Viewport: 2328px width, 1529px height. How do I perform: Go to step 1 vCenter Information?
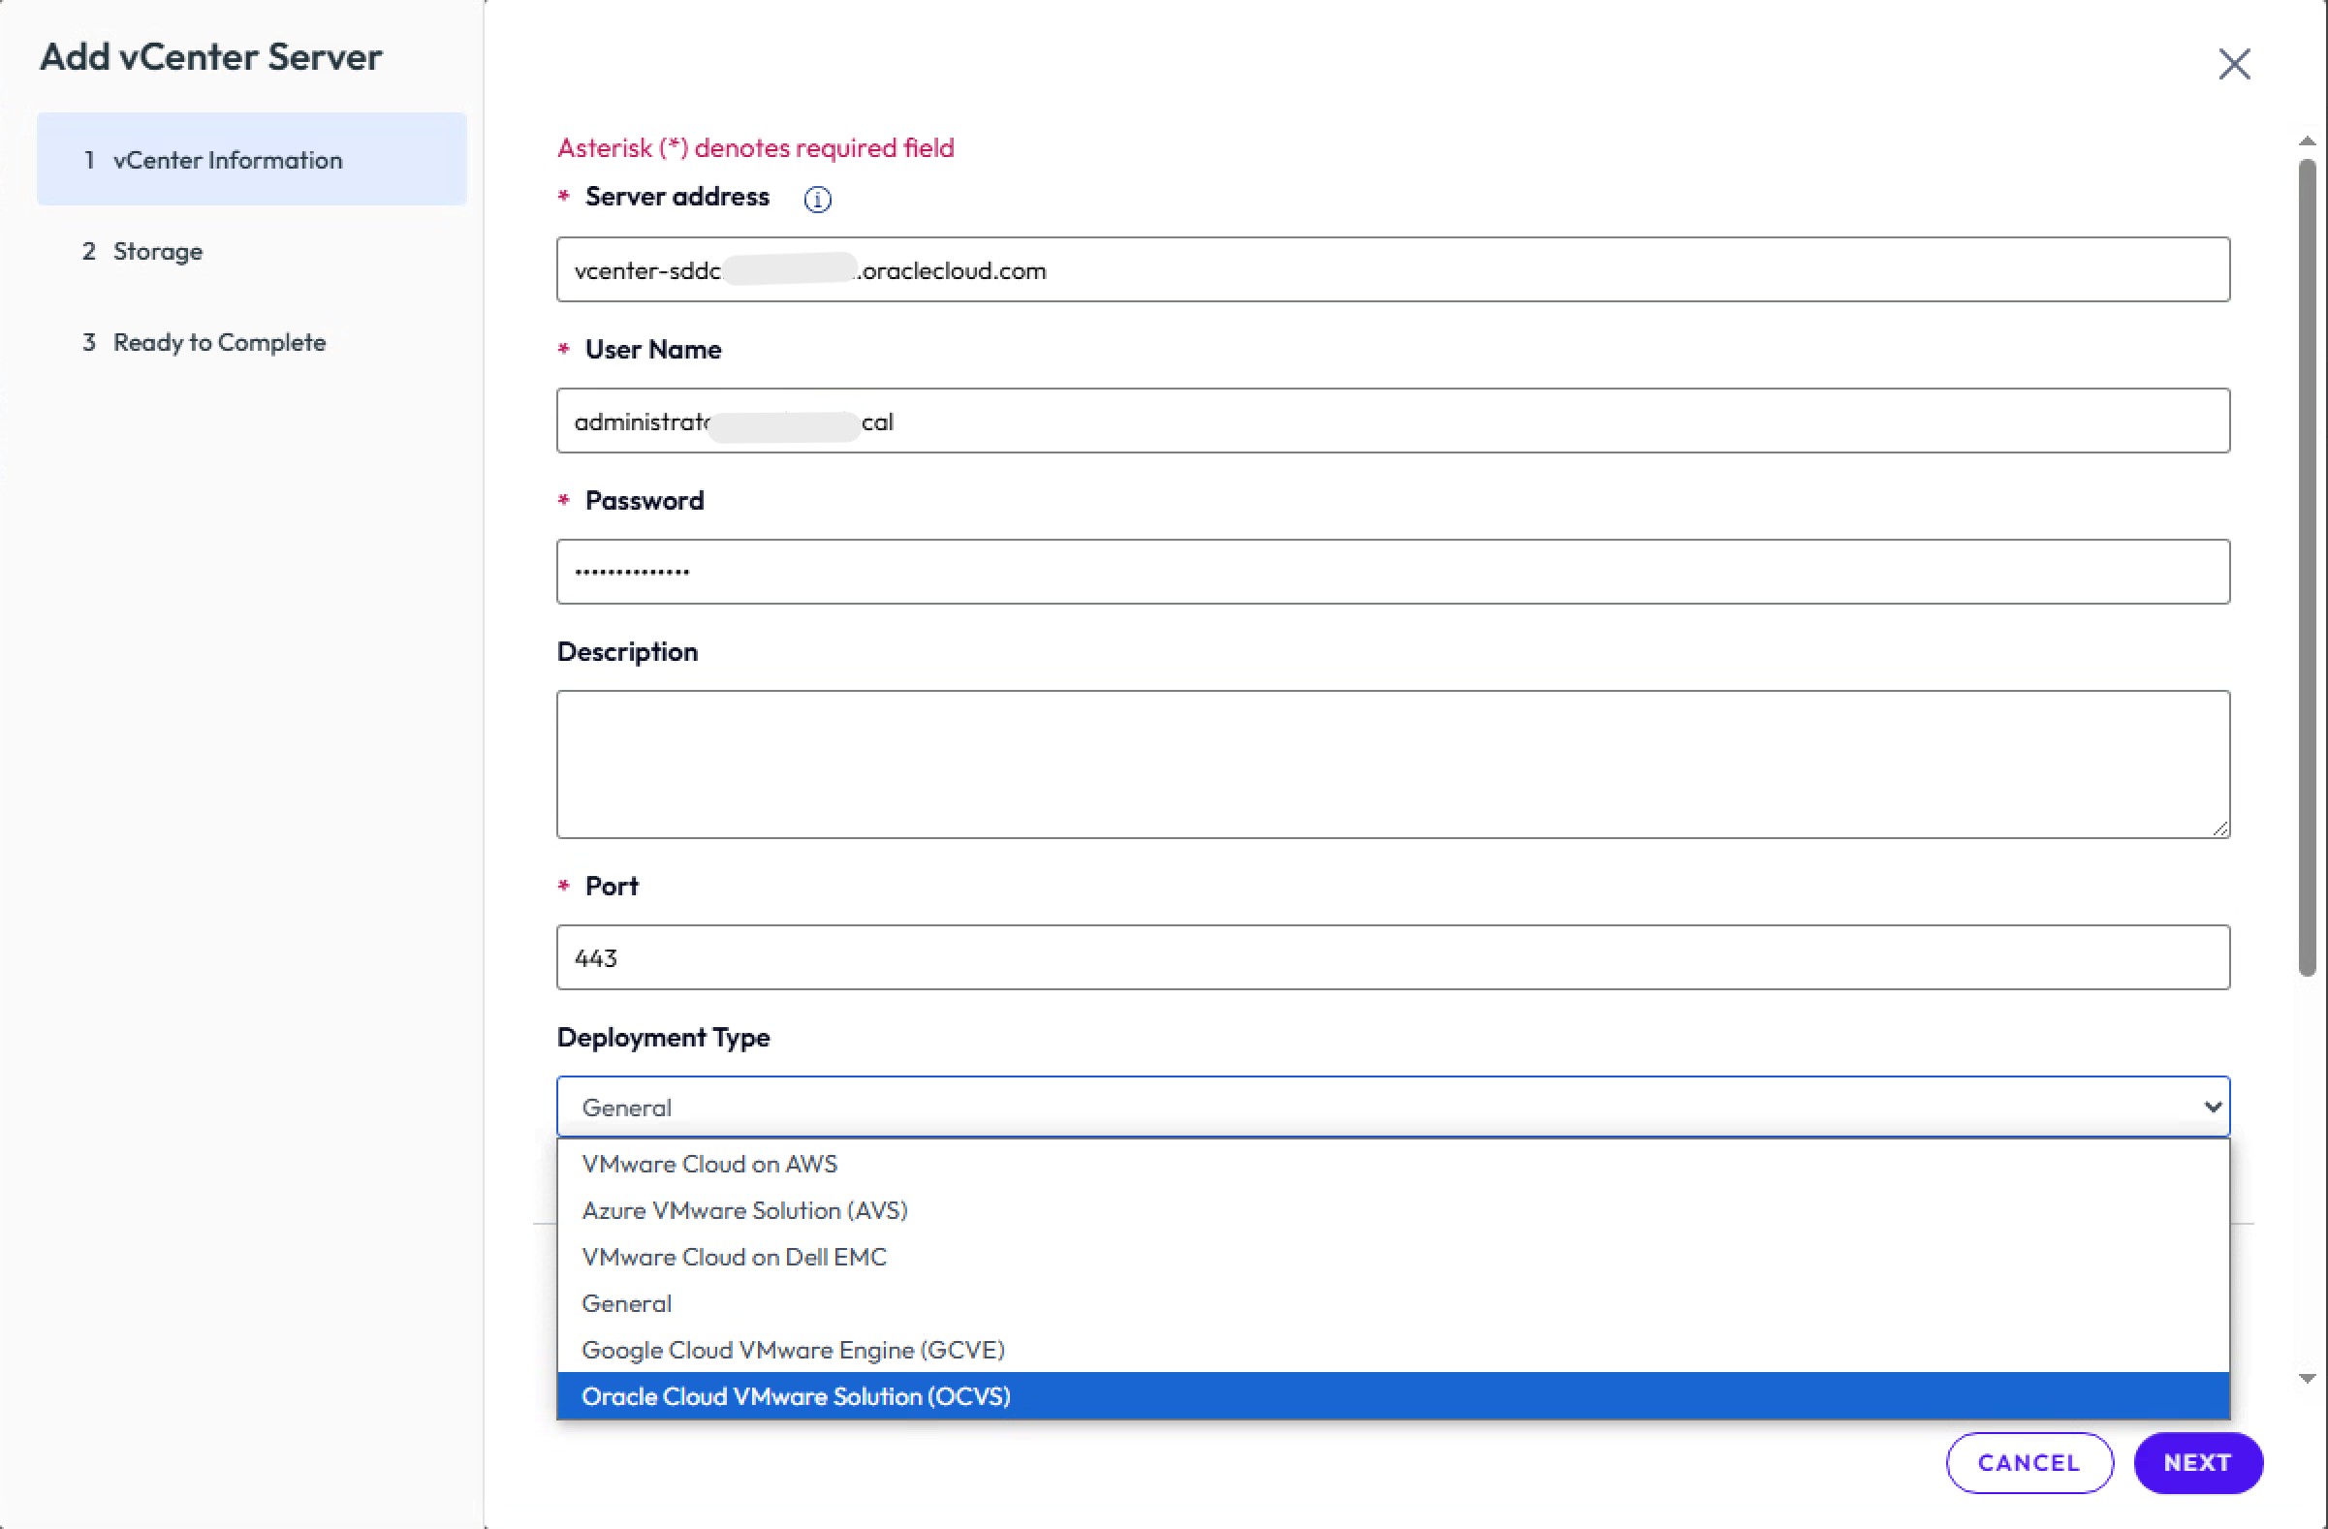tap(227, 159)
